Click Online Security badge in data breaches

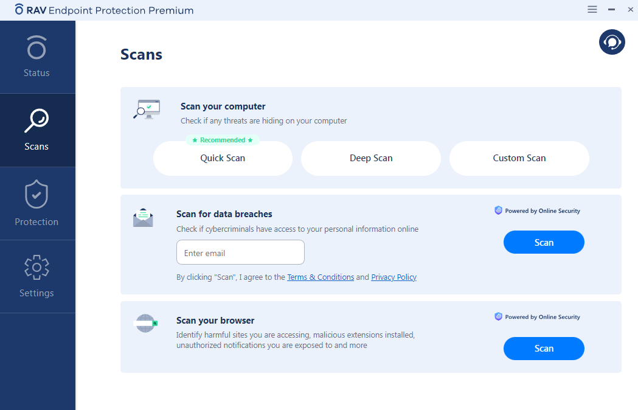tap(538, 211)
